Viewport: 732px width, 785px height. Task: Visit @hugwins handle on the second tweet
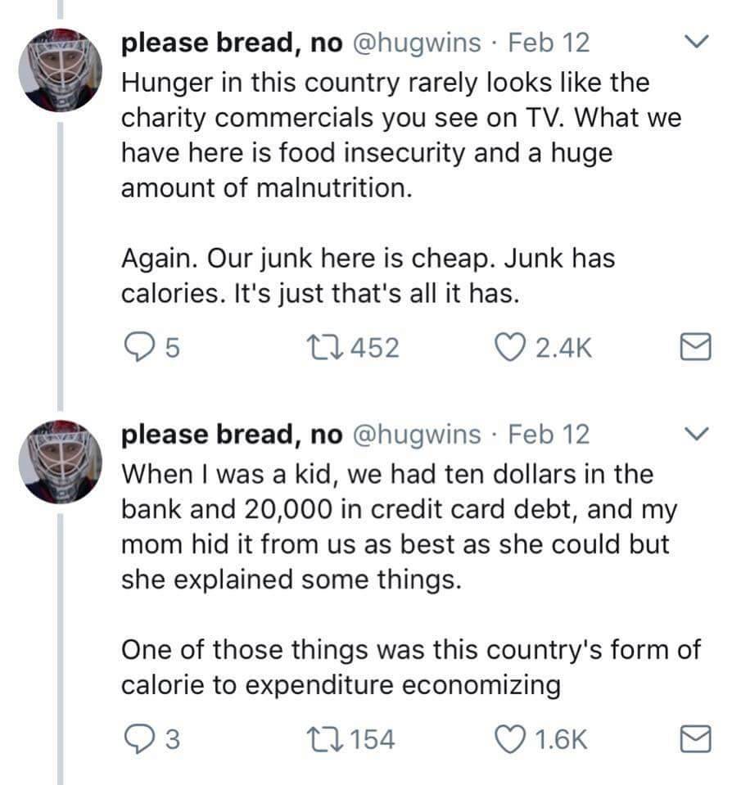(416, 435)
